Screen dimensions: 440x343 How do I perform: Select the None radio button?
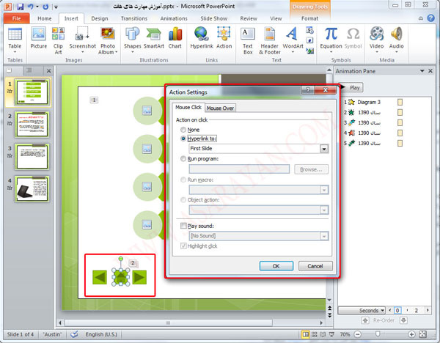point(183,130)
